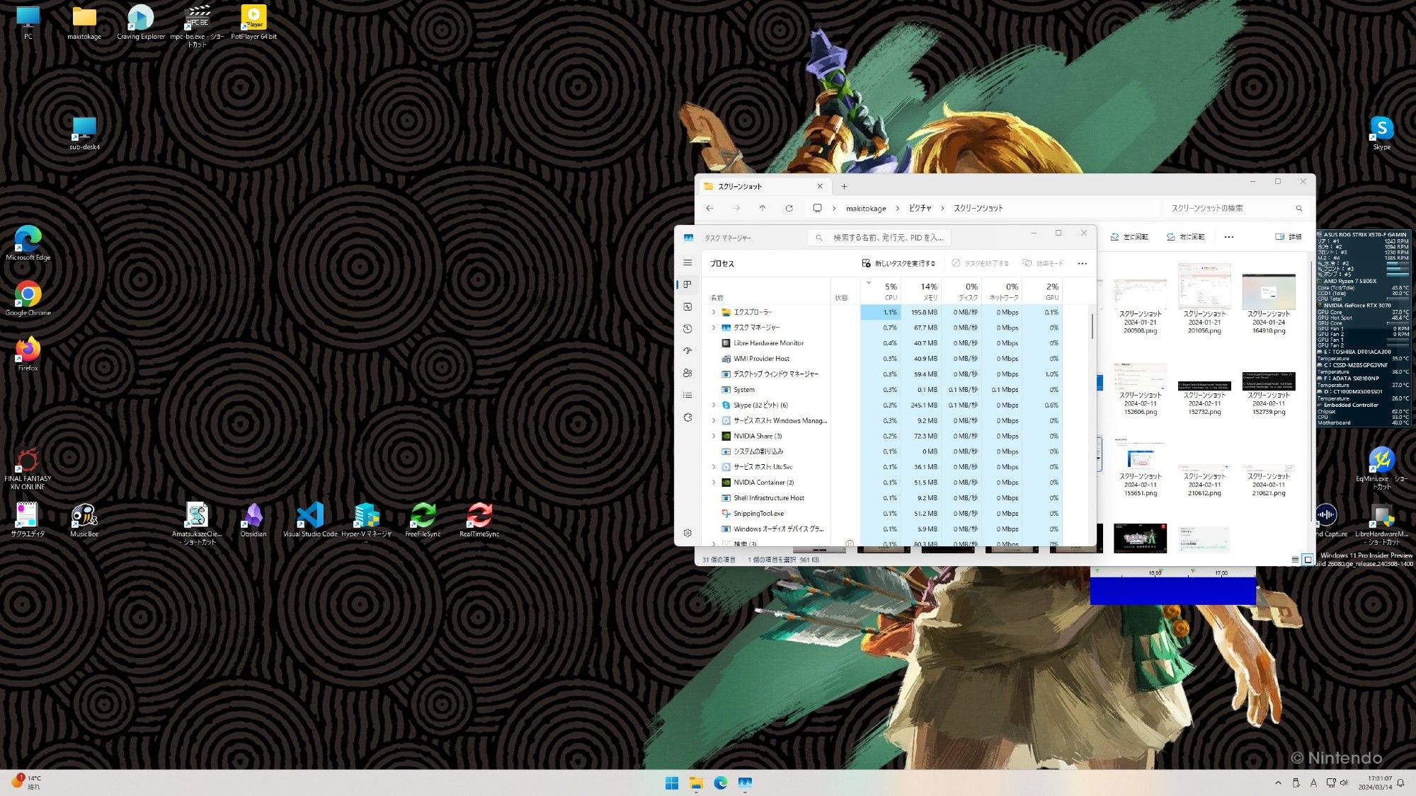Click スクリーンショットの検索 search field
This screenshot has height=796, width=1416.
(x=1235, y=208)
